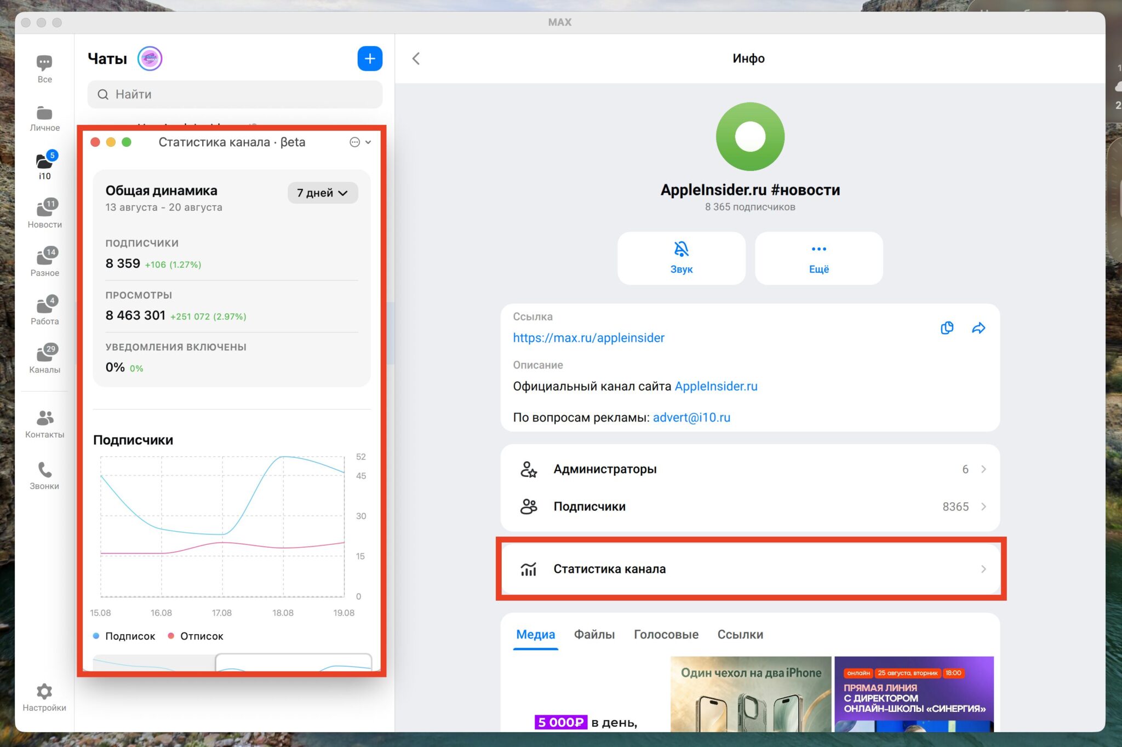Switch to the Медиа tab

pyautogui.click(x=535, y=634)
